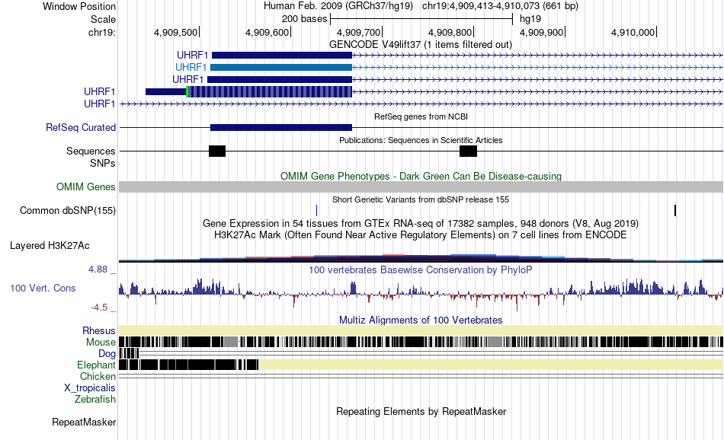Click the chr19:4,909,413-4,910,073 position text
This screenshot has height=440, width=724.
click(500, 6)
